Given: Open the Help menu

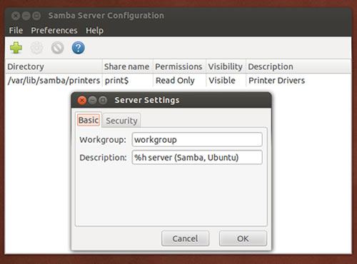Looking at the screenshot, I should tap(94, 31).
